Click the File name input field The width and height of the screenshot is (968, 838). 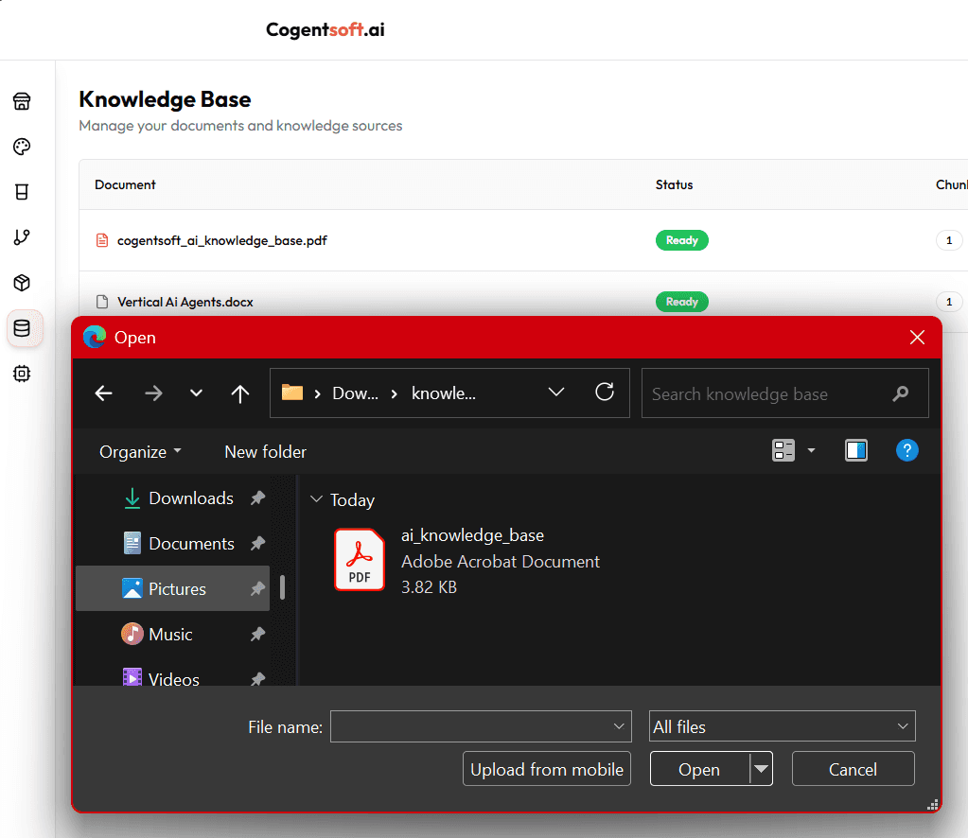(x=481, y=726)
